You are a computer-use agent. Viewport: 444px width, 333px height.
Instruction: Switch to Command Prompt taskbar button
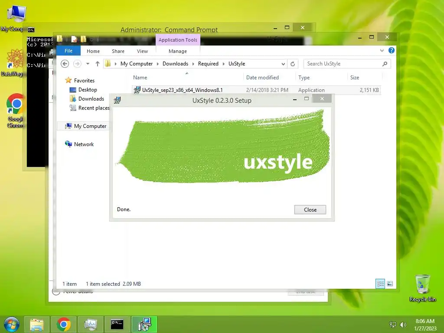tap(117, 324)
